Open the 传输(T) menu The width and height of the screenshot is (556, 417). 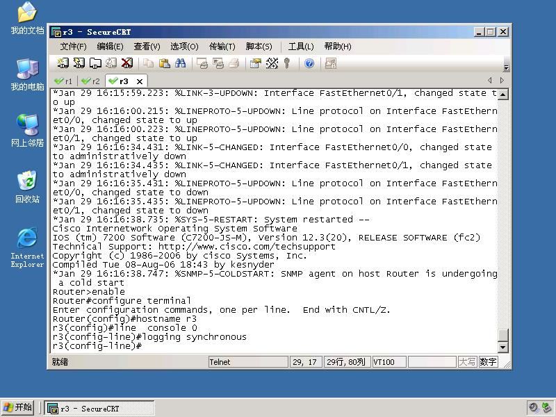pos(222,47)
